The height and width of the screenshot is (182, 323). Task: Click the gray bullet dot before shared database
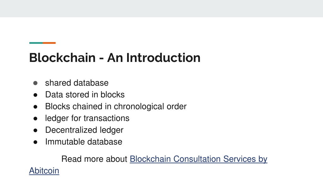point(35,83)
